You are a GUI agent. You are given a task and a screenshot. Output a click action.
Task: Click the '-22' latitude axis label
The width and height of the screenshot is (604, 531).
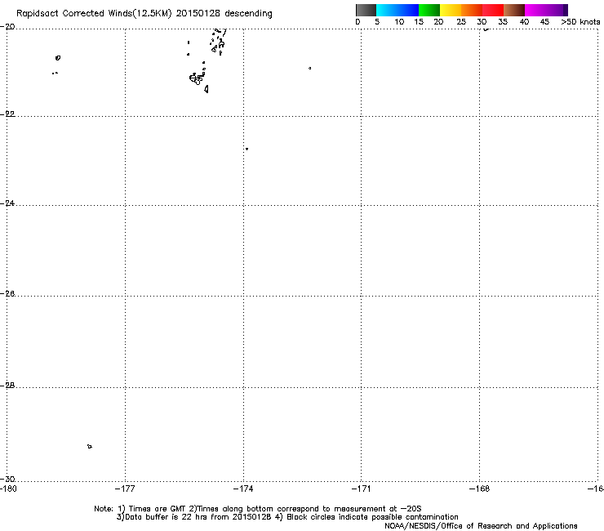7,114
